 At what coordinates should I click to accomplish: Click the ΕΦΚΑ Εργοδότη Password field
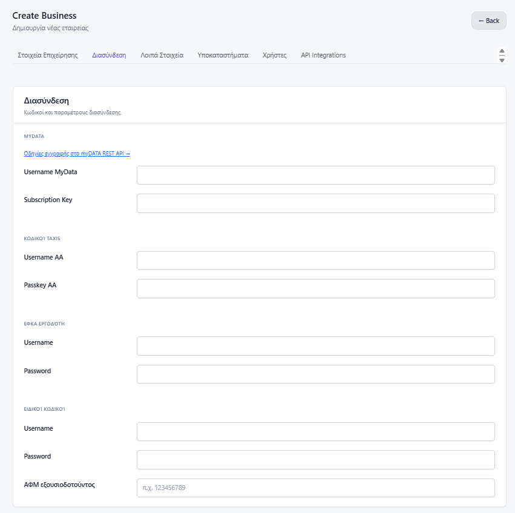point(316,374)
